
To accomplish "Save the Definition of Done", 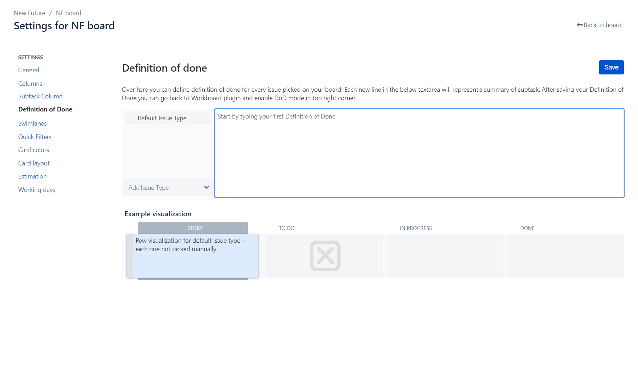I will tap(611, 67).
